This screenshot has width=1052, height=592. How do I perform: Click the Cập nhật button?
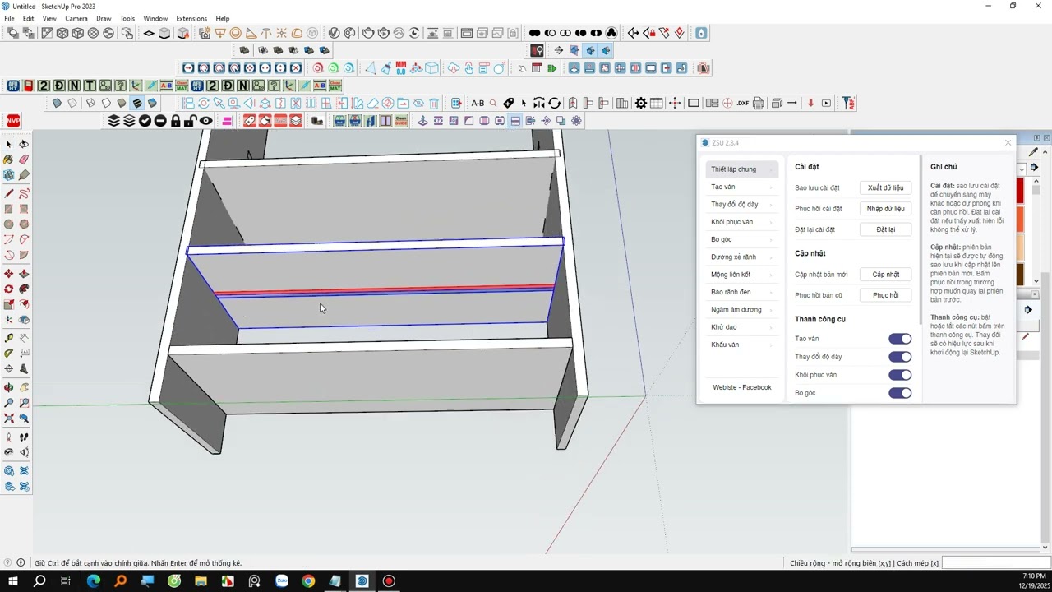click(885, 275)
